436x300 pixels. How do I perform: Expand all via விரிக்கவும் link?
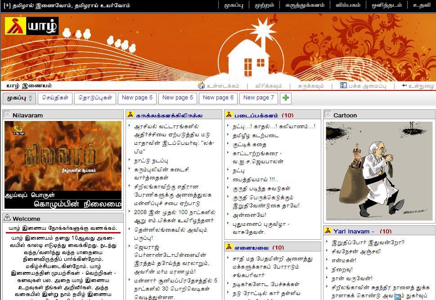point(268,85)
